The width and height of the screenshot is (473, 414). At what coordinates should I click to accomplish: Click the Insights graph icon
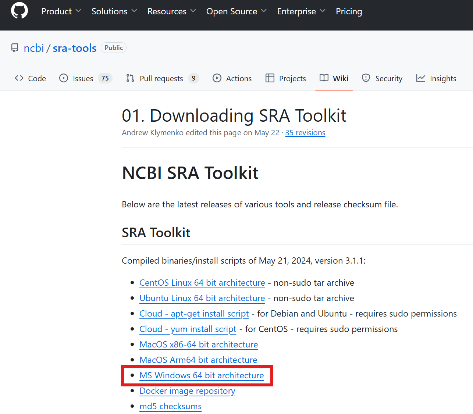click(421, 78)
